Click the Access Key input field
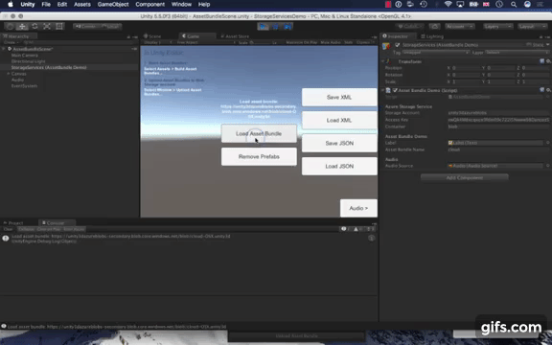Viewport: 552px width, 345px height. (x=498, y=120)
